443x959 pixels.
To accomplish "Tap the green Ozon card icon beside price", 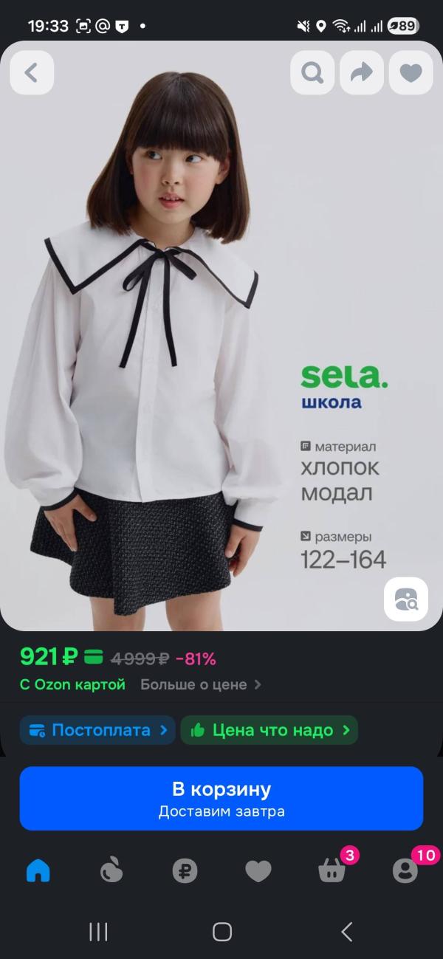I will pyautogui.click(x=93, y=656).
